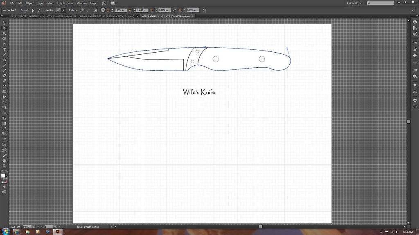Image resolution: width=419 pixels, height=235 pixels.
Task: Open the Effect menu
Action: (x=61, y=3)
